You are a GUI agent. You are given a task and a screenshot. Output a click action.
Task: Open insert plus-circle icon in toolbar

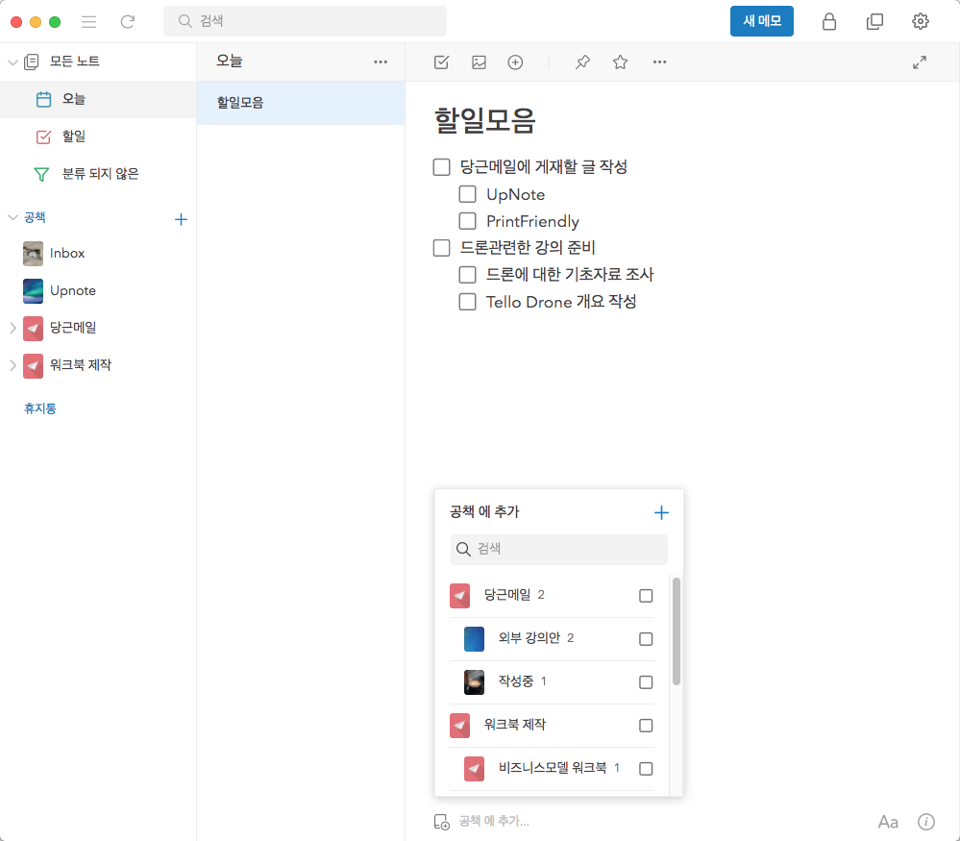click(515, 62)
